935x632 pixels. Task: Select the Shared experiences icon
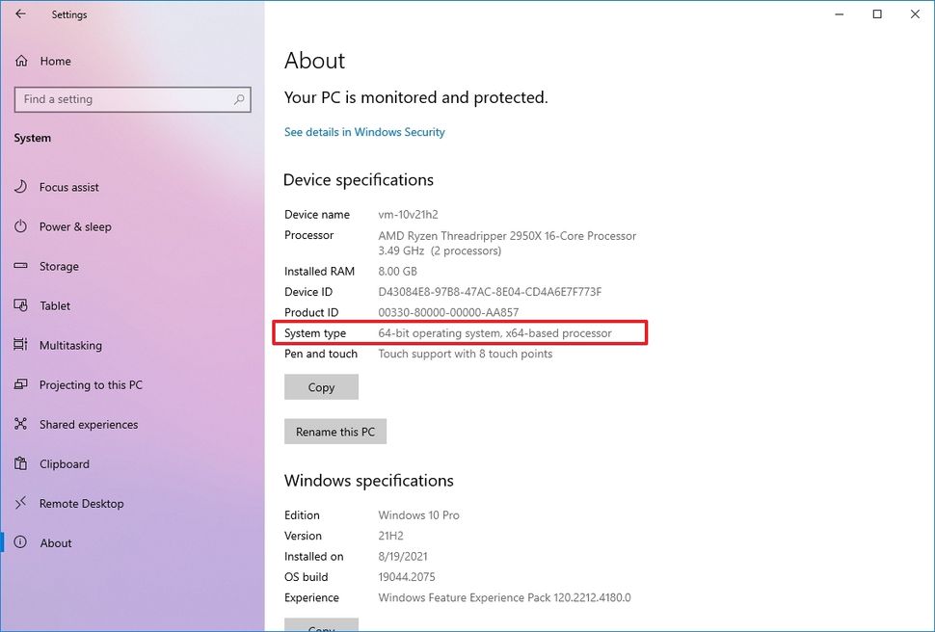tap(21, 424)
